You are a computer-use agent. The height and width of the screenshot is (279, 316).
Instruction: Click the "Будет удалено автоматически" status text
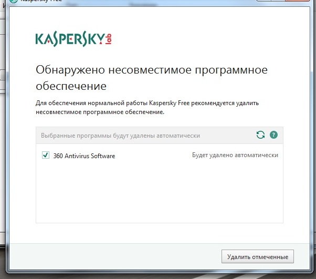235,155
